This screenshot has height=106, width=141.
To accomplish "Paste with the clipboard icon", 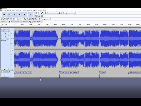I will pos(8,19).
